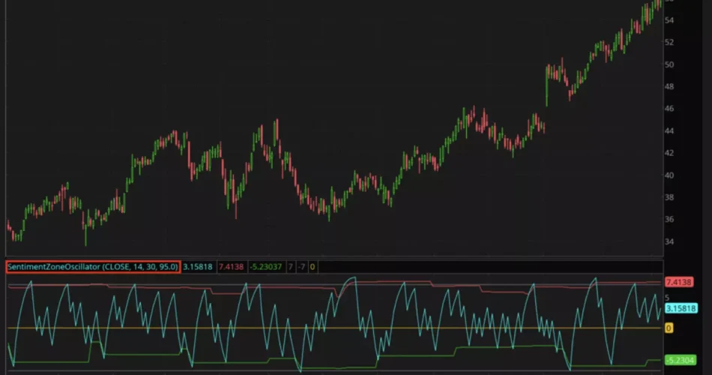712x375 pixels.
Task: Click the cyan 3.15818 bubble on right axis
Action: 680,308
